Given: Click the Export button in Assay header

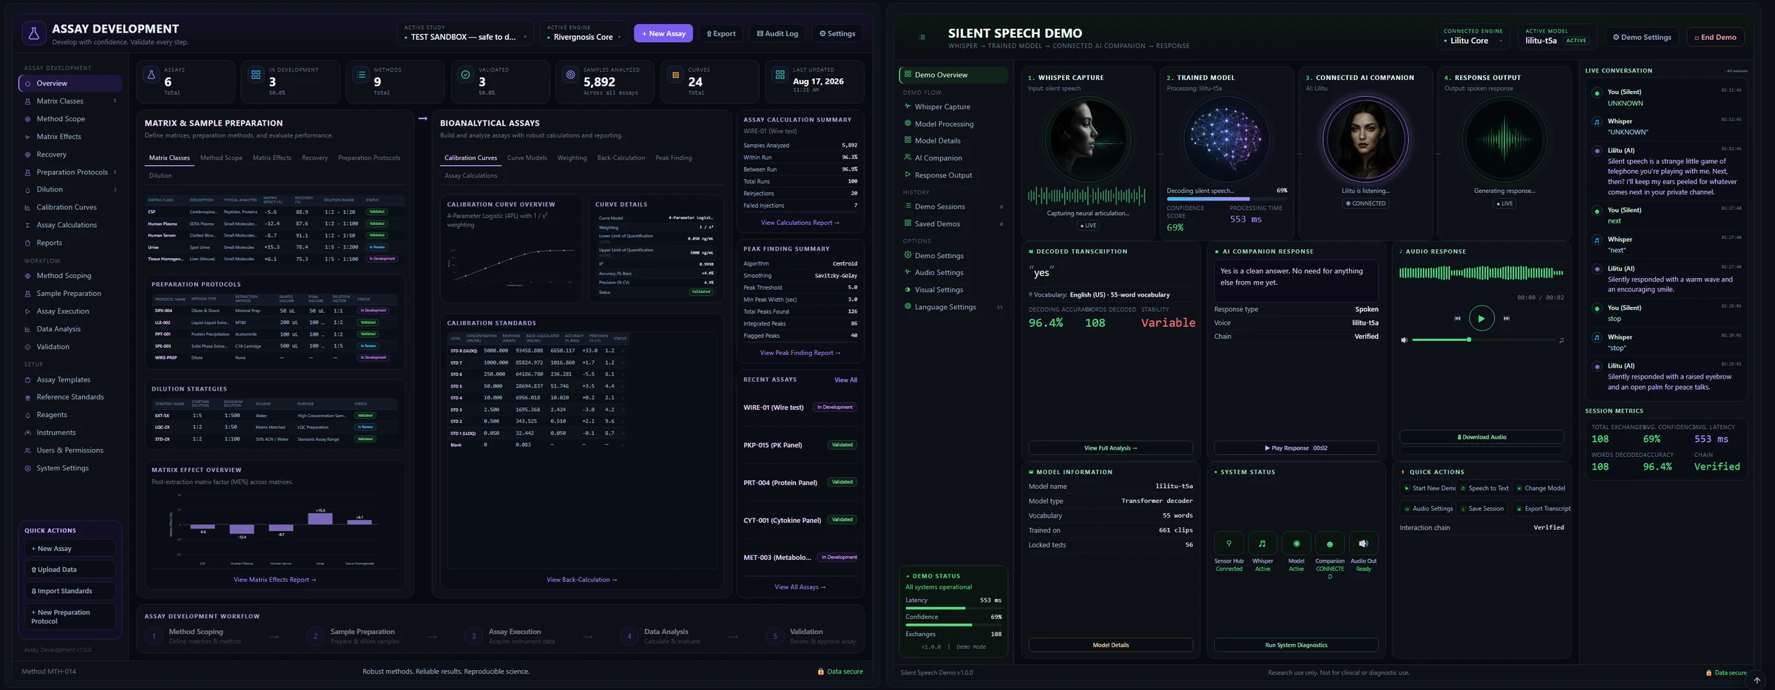Looking at the screenshot, I should 721,33.
